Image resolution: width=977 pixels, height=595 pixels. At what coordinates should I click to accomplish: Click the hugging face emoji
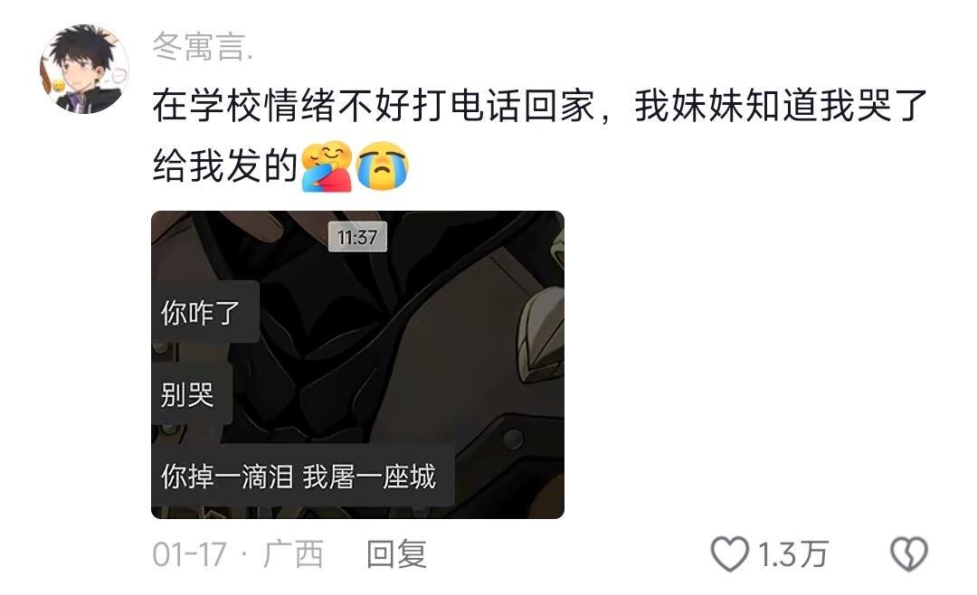pos(327,166)
